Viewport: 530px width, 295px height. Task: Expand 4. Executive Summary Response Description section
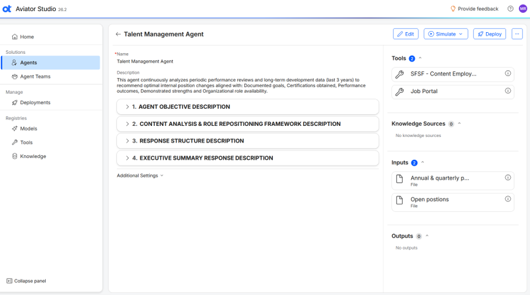coord(248,158)
